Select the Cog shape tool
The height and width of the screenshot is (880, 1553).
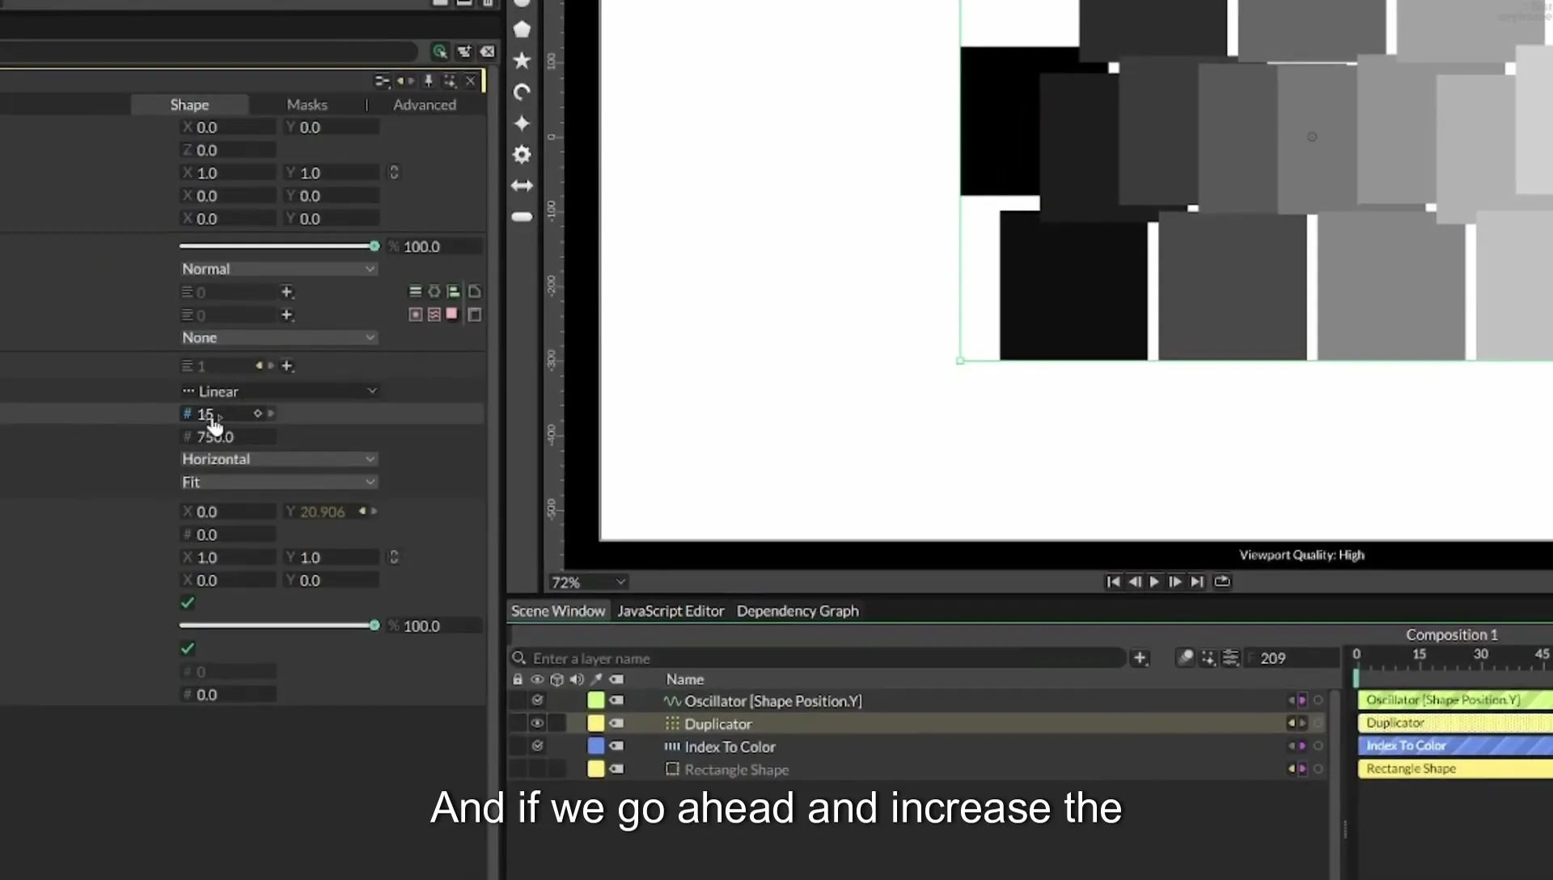[x=522, y=154]
